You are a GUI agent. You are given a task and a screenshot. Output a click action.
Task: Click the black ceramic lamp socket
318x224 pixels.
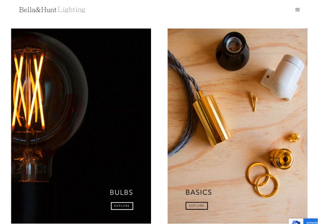point(232,51)
